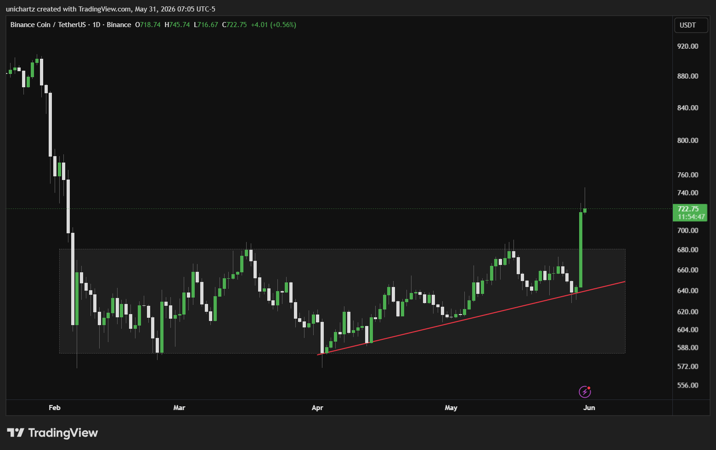This screenshot has width=716, height=450.
Task: Select the gray shaded range rectangle drawing
Action: pyautogui.click(x=342, y=301)
